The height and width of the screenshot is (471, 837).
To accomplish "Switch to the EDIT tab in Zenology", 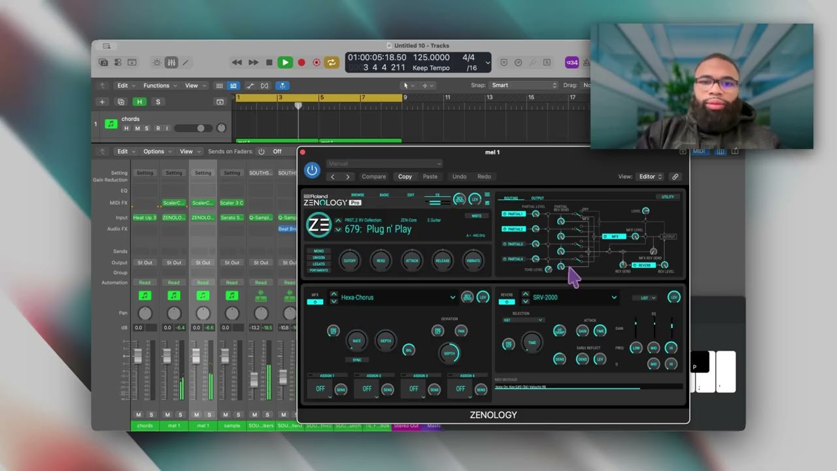I will [x=411, y=195].
